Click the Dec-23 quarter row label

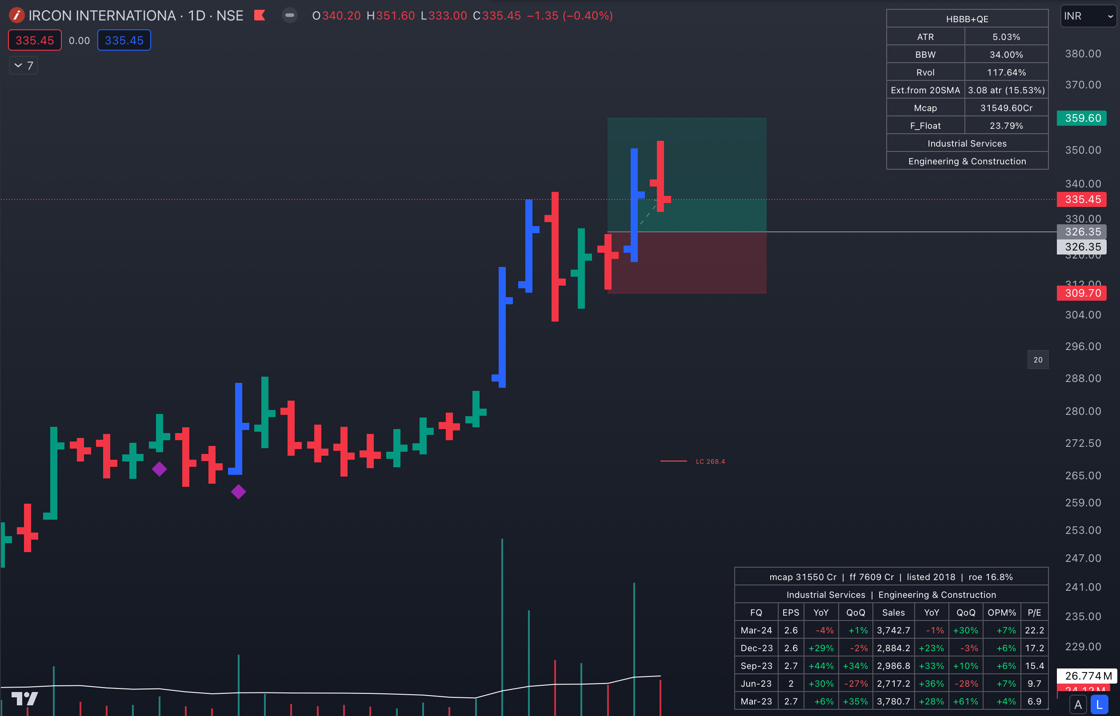coord(756,648)
